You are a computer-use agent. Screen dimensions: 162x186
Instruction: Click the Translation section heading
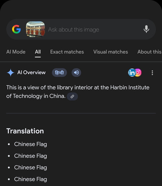(25, 131)
